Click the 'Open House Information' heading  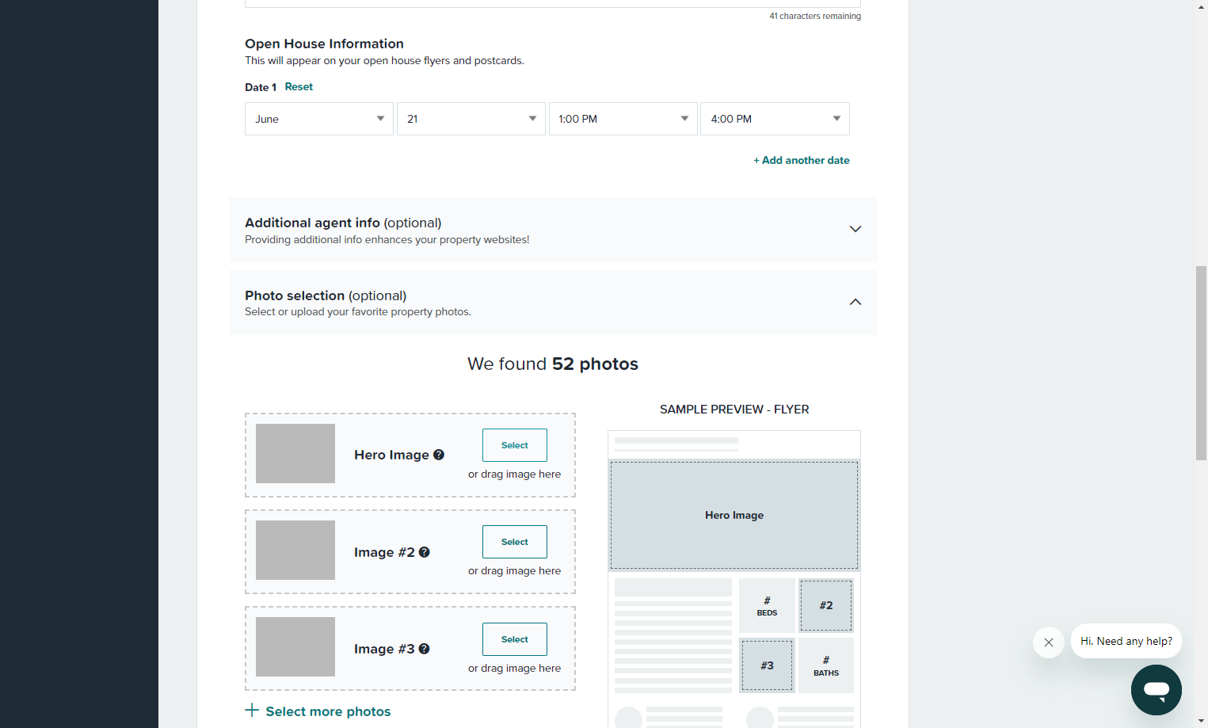324,44
